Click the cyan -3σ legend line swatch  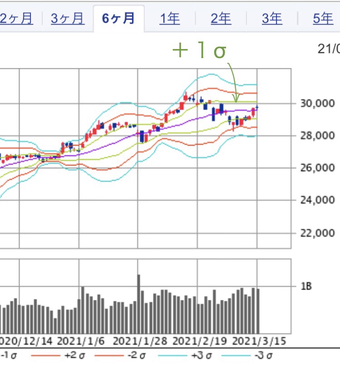pos(236,356)
